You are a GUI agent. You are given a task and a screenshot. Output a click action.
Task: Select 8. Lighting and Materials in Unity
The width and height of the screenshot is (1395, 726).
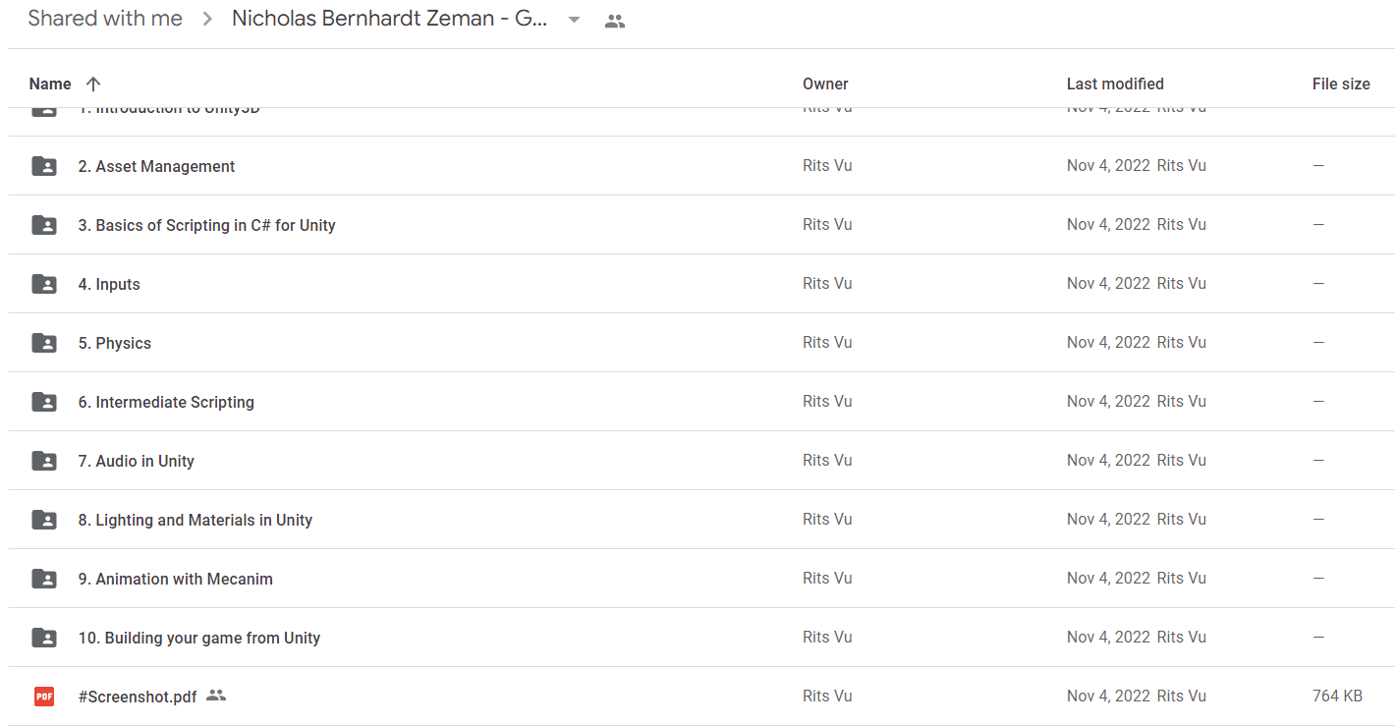click(195, 520)
